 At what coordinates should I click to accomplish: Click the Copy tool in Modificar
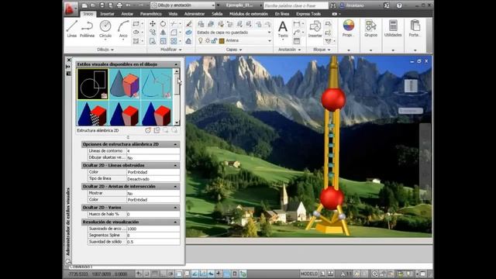tap(153, 33)
